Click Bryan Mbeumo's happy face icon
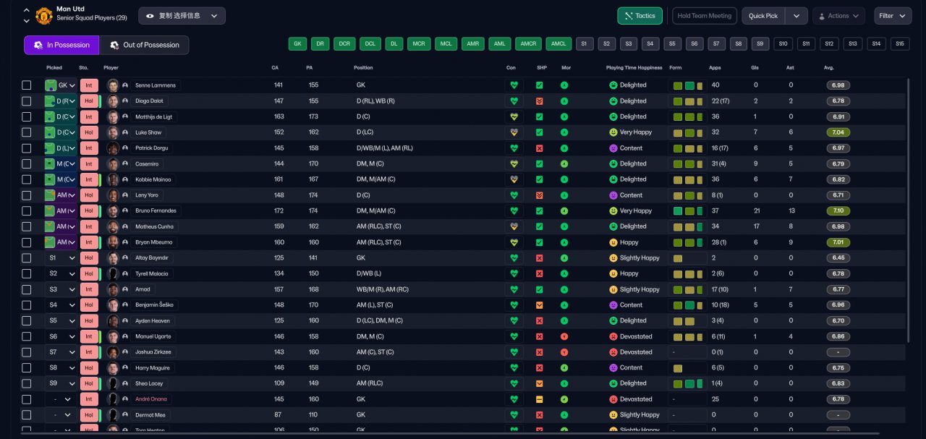The width and height of the screenshot is (926, 439). pos(613,242)
